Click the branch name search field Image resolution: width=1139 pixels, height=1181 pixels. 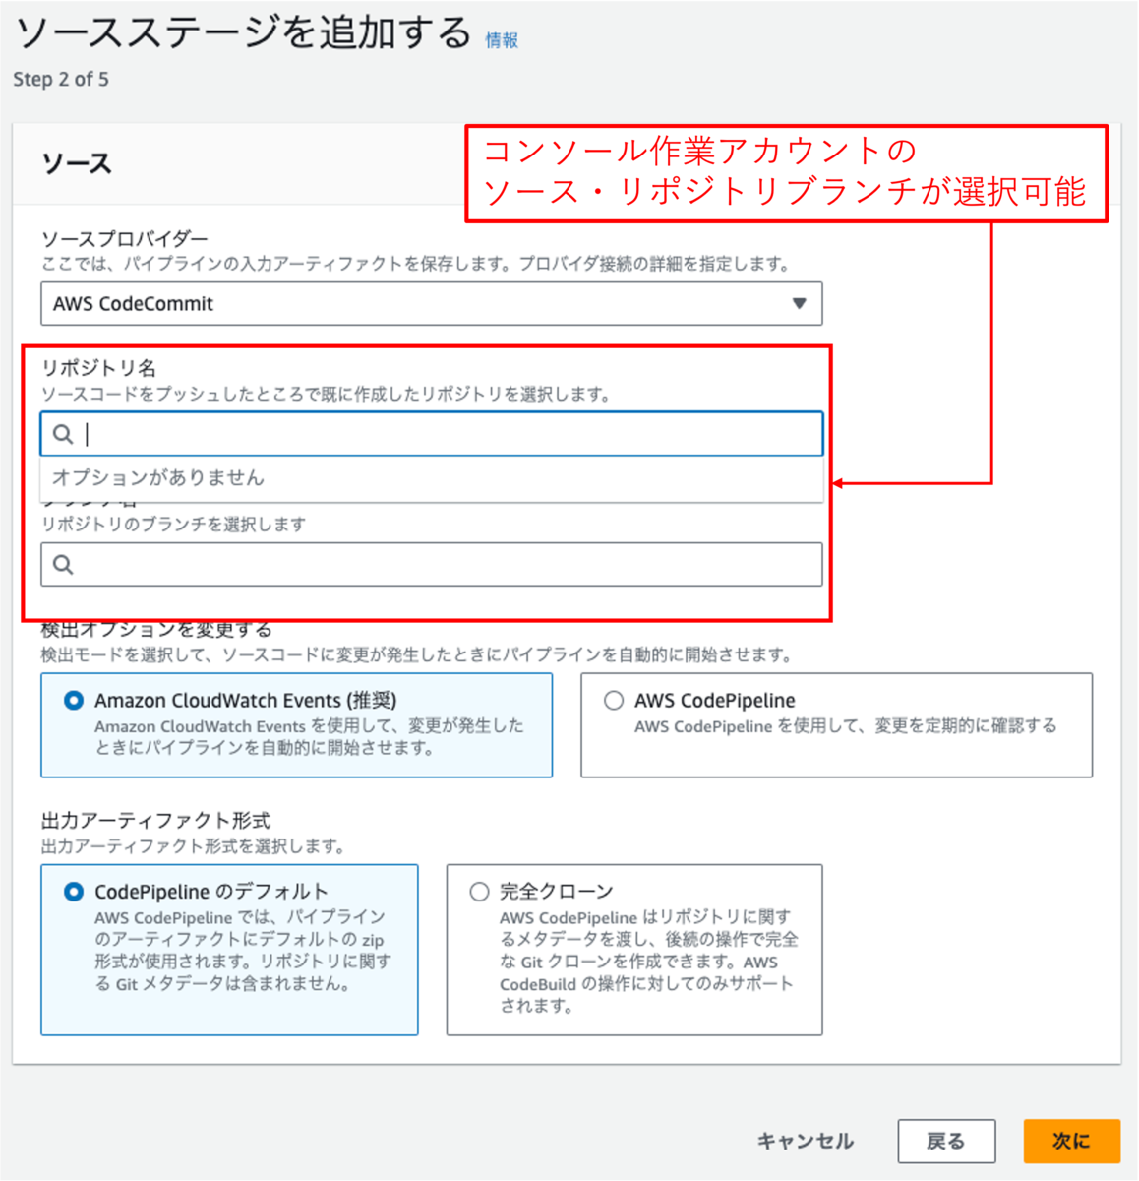click(431, 564)
